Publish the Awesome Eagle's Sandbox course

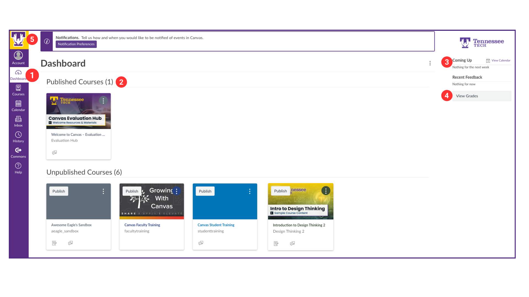point(58,191)
